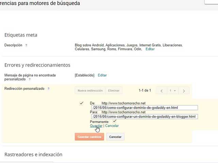Open the page number dropdown showing 1
This screenshot has height=163, width=218.
(x=173, y=91)
